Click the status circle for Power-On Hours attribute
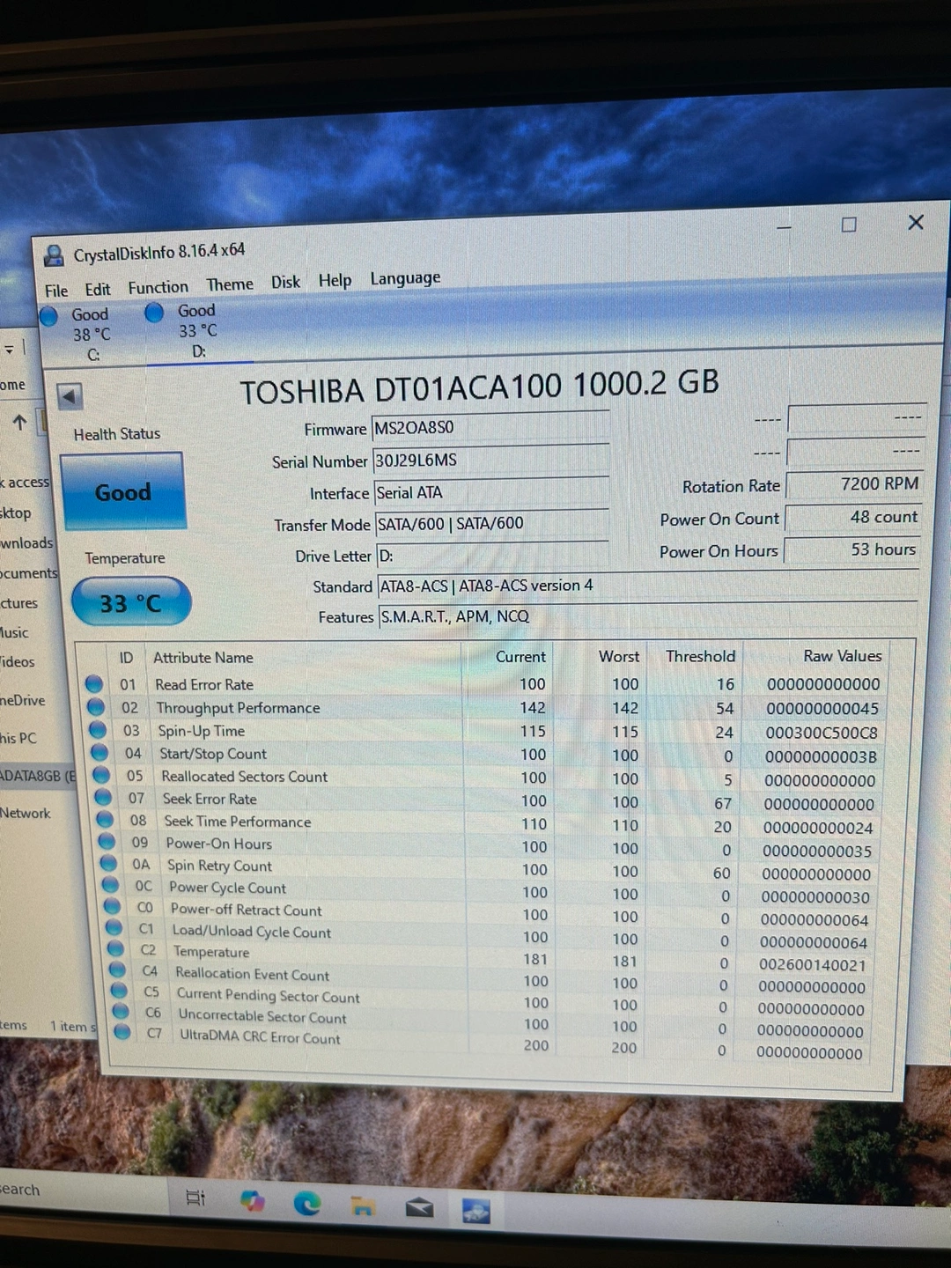This screenshot has height=1268, width=951. 107,842
